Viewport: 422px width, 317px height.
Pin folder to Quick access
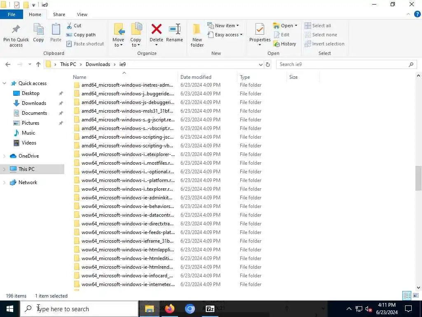coord(16,35)
